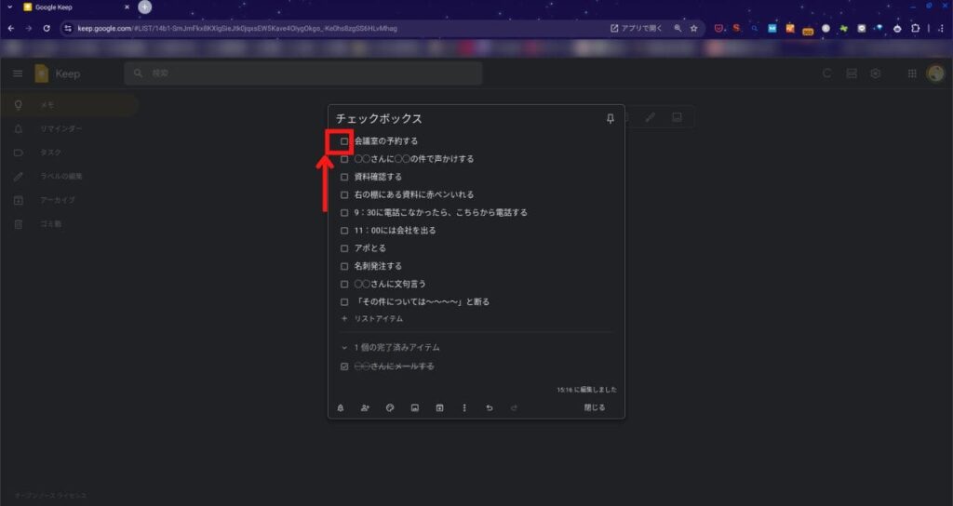953x506 pixels.
Task: Uncheck the completed ○○さんにメールする item
Action: pyautogui.click(x=344, y=366)
